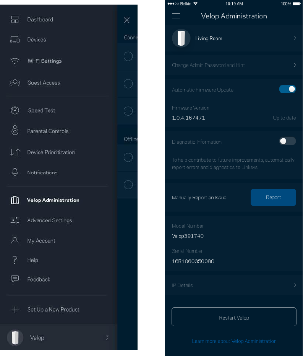Click firmware version 1.0.4.167471
Screen dimensions: 303x356
tap(188, 118)
